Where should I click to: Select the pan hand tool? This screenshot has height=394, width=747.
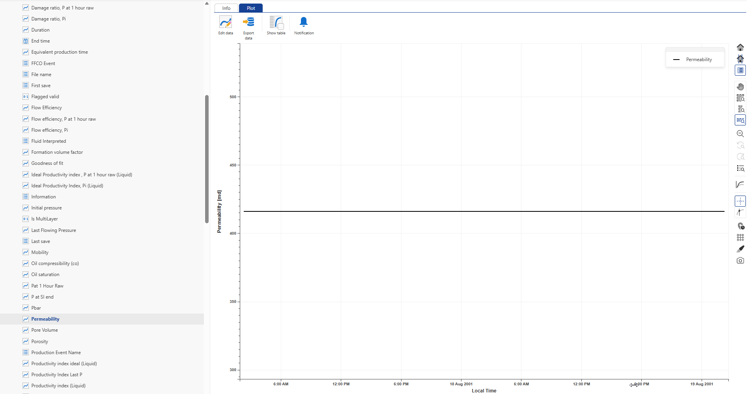[x=740, y=87]
